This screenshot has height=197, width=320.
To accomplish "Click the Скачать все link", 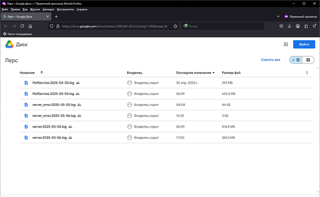I will point(270,60).
